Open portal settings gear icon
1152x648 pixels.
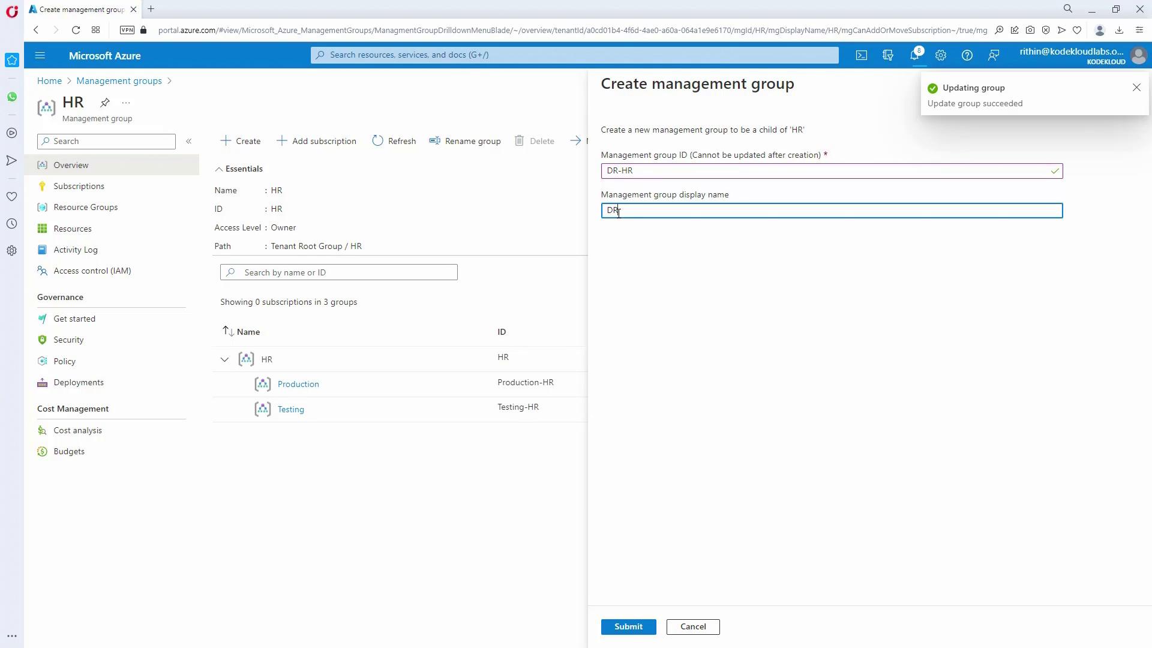pos(940,55)
